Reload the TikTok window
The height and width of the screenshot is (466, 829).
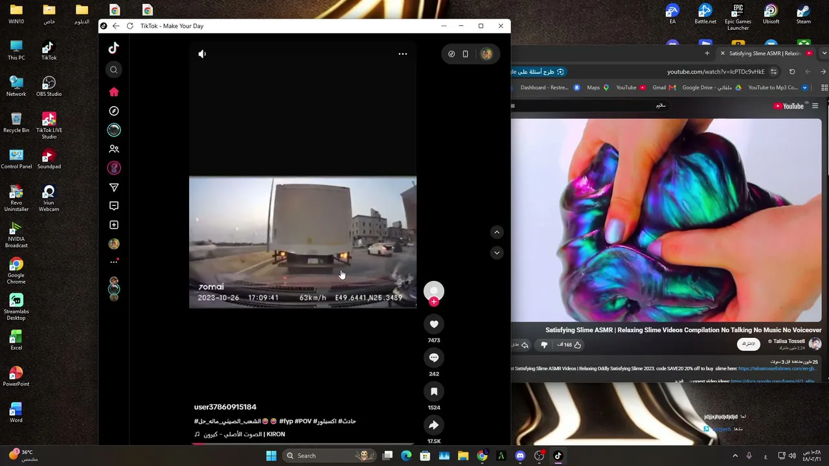[130, 26]
